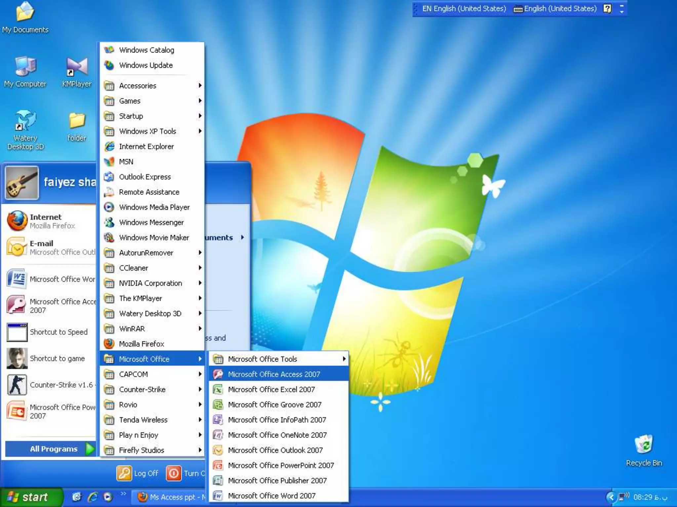677x507 pixels.
Task: Open Mozilla Firefox Internet pinned icon
Action: [x=17, y=221]
